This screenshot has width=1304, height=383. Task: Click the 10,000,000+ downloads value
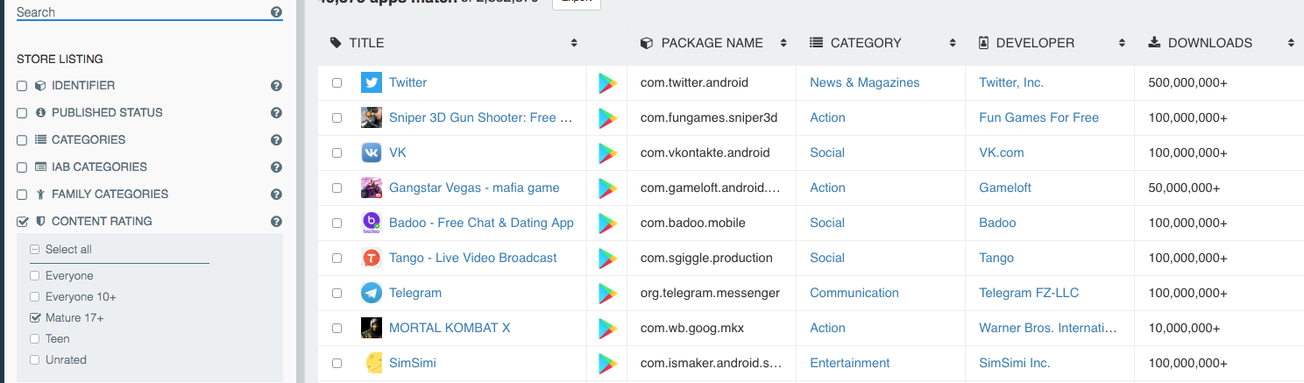coord(1184,328)
